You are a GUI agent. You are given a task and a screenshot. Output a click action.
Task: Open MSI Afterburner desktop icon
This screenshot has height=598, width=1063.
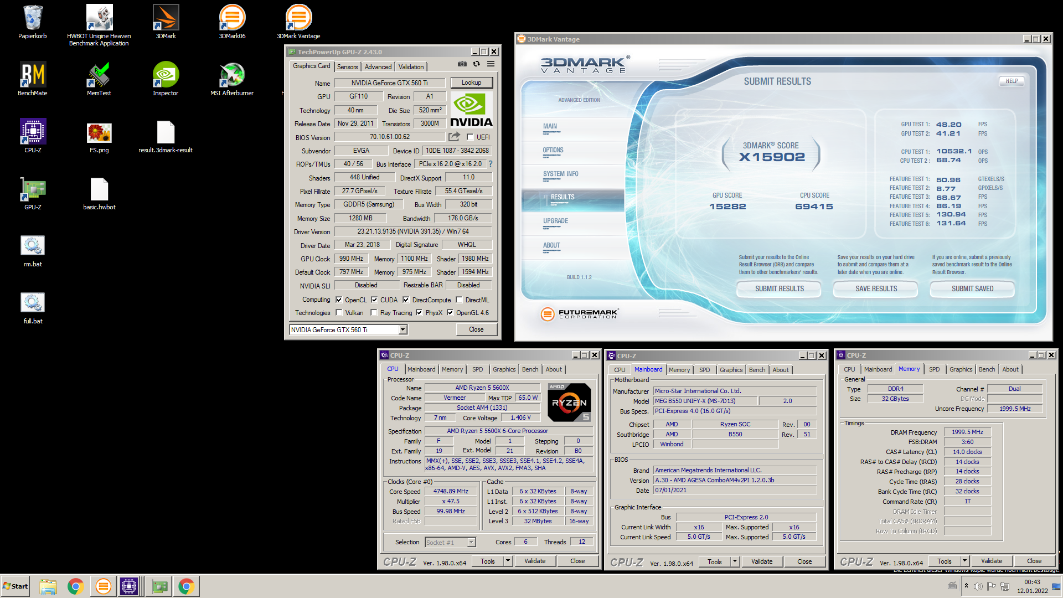232,79
